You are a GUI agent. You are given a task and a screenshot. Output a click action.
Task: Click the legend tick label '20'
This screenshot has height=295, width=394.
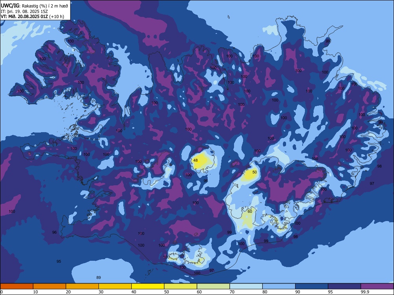(68, 292)
